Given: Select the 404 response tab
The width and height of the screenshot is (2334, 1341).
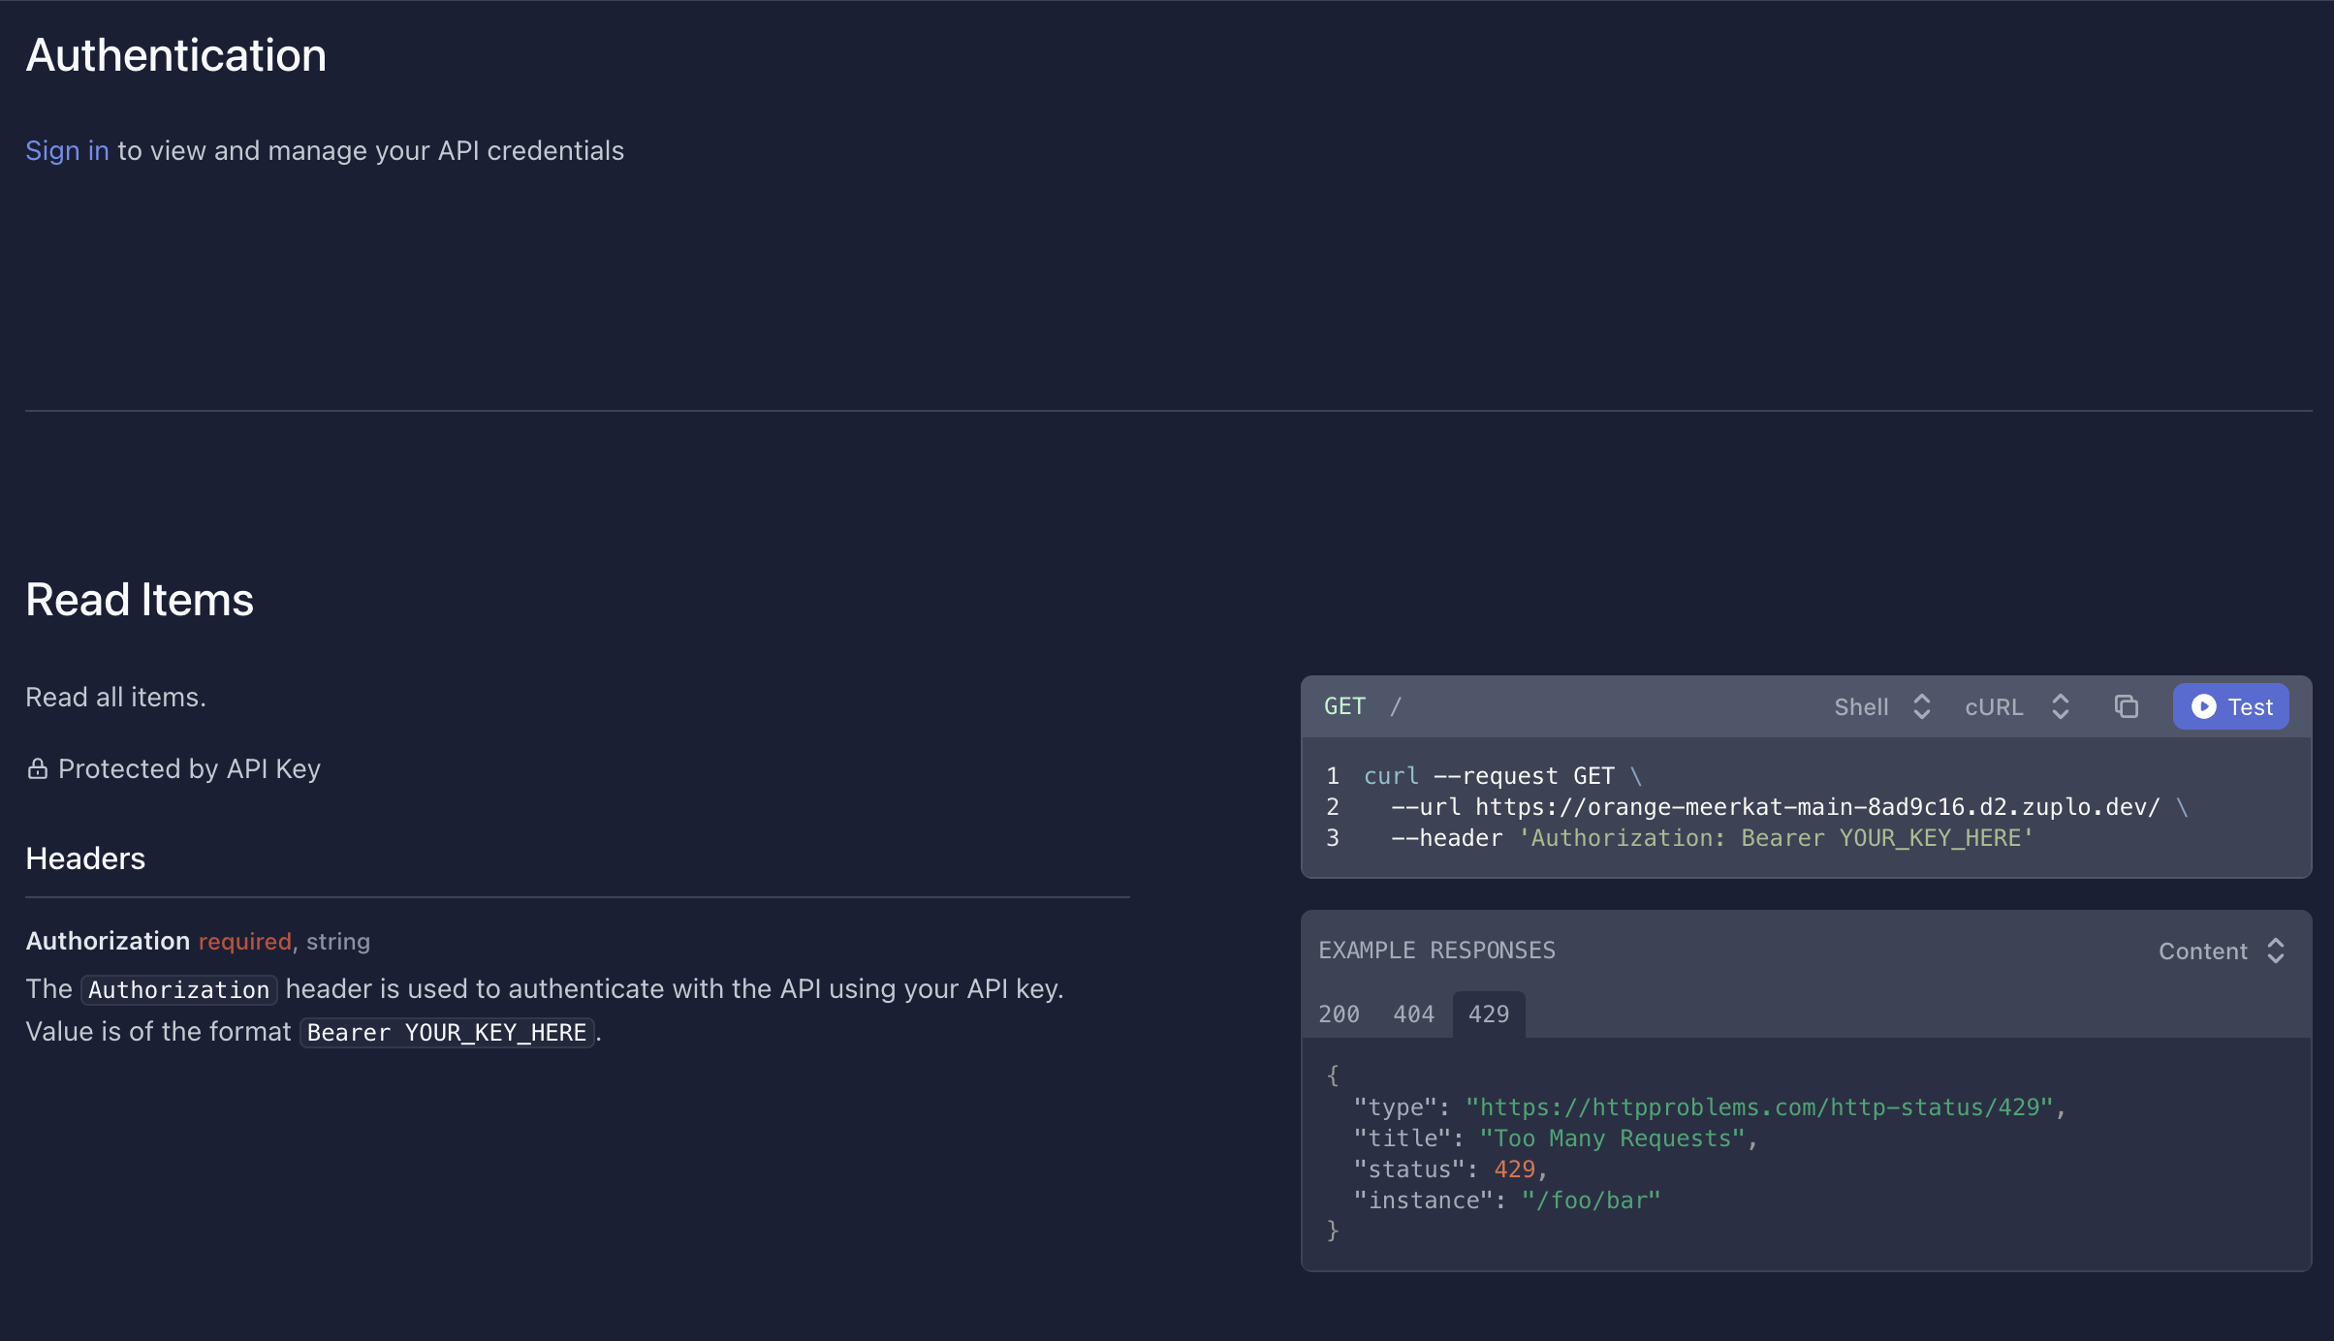Looking at the screenshot, I should [1412, 1014].
